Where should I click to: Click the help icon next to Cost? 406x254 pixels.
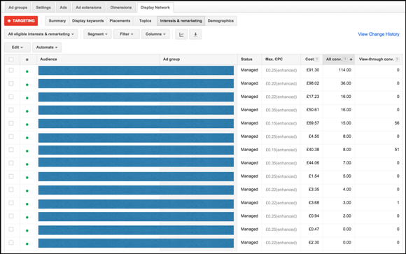coord(316,59)
